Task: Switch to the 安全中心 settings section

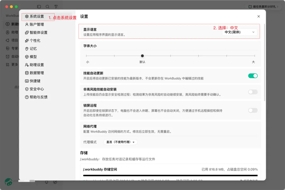Action: point(35,89)
